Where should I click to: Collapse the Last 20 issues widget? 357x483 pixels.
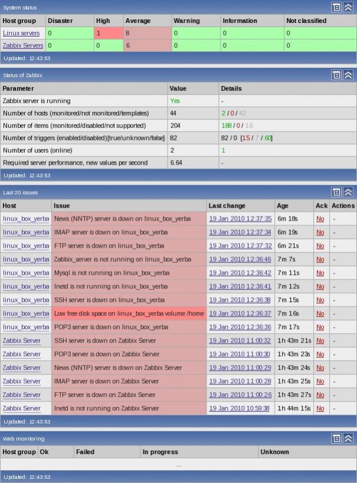(348, 192)
